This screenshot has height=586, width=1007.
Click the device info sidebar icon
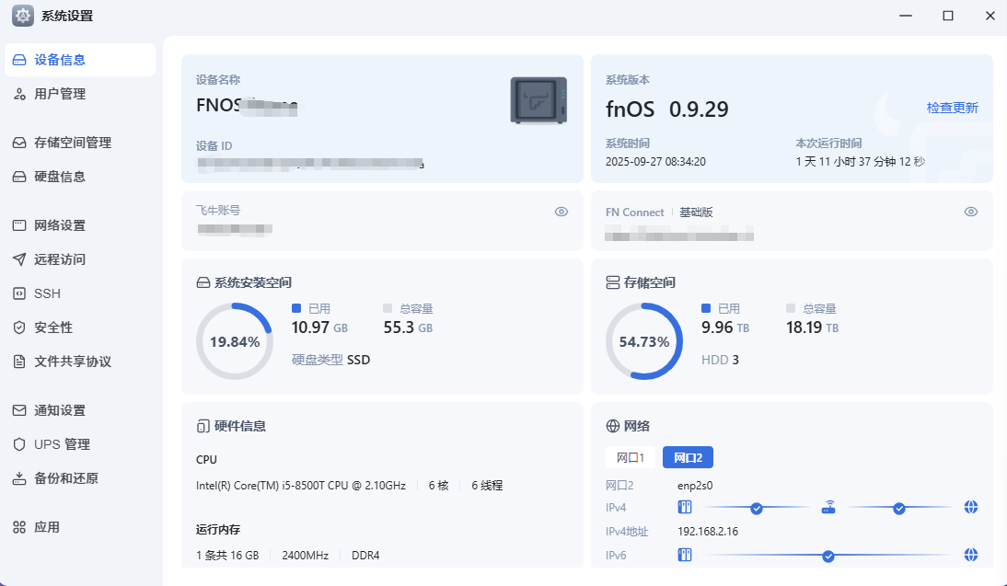19,60
